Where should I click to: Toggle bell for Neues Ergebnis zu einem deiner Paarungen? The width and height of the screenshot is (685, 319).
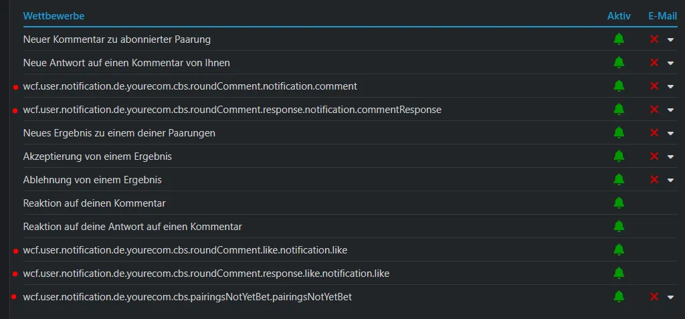(x=619, y=133)
